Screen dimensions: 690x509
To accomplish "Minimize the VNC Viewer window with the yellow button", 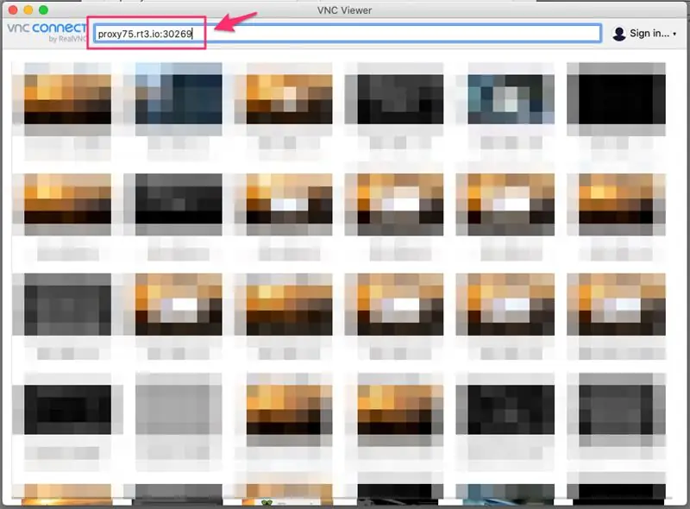I will [x=28, y=9].
